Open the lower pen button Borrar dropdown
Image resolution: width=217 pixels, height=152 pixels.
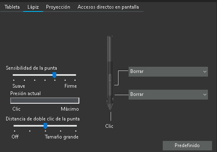coord(168,95)
